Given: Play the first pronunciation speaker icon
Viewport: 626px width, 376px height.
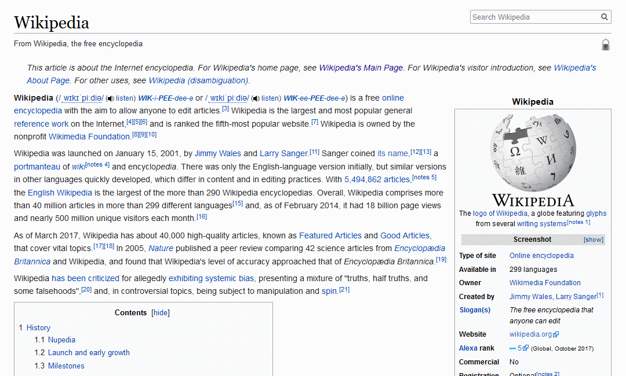Looking at the screenshot, I should pyautogui.click(x=110, y=98).
